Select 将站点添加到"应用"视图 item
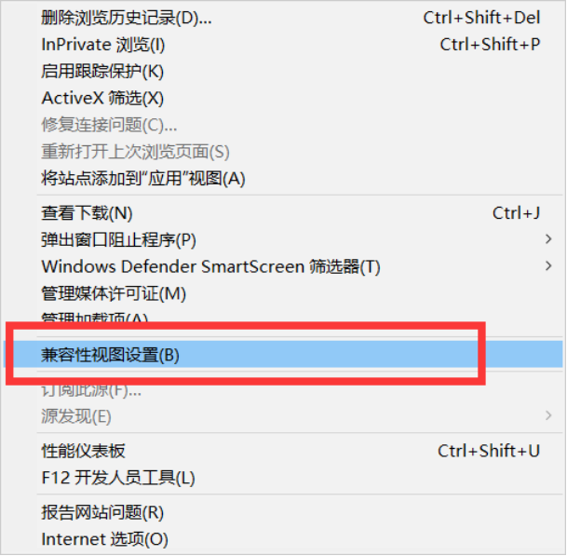The width and height of the screenshot is (567, 556). point(143,178)
